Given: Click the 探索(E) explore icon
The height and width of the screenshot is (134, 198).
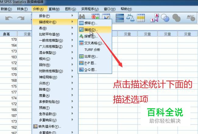Looking at the screenshot, I should point(81,36).
